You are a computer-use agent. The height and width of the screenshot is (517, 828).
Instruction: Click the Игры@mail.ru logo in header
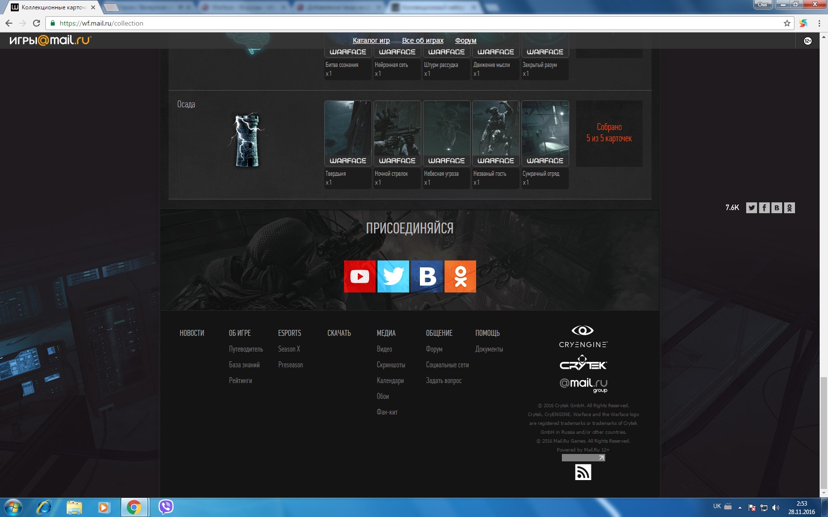(x=50, y=40)
